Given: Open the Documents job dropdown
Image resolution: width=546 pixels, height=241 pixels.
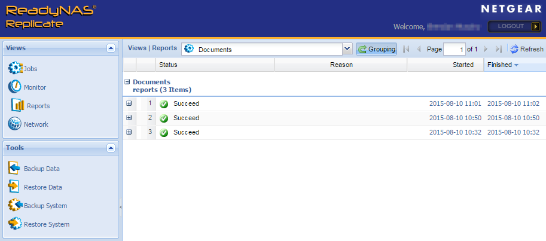Looking at the screenshot, I should (347, 49).
